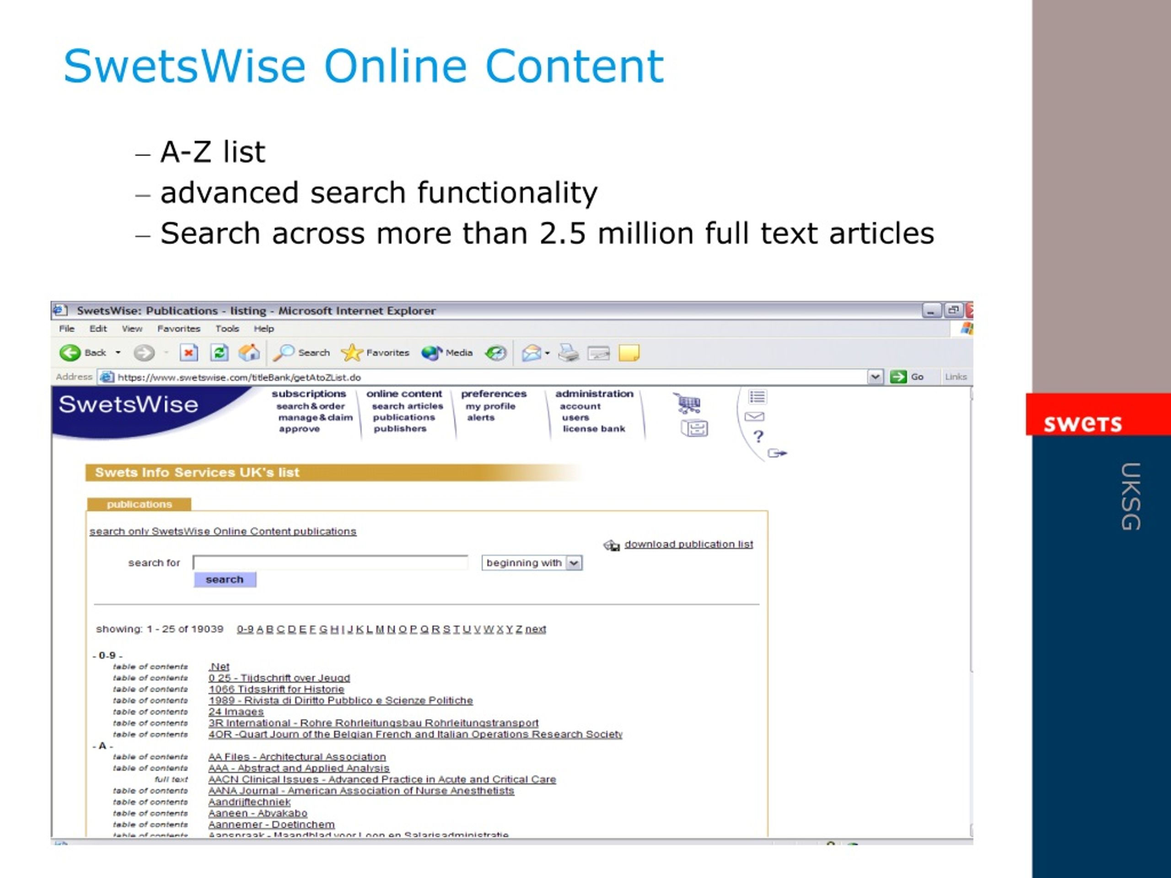Open the View menu

(x=132, y=329)
